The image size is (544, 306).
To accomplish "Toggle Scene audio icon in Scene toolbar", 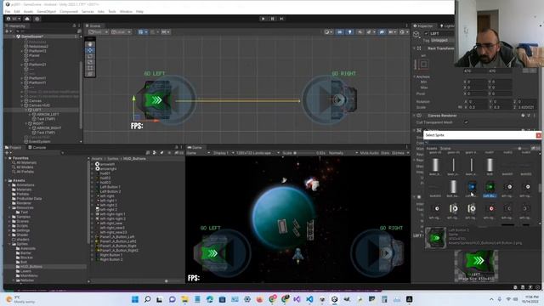I will [360, 32].
